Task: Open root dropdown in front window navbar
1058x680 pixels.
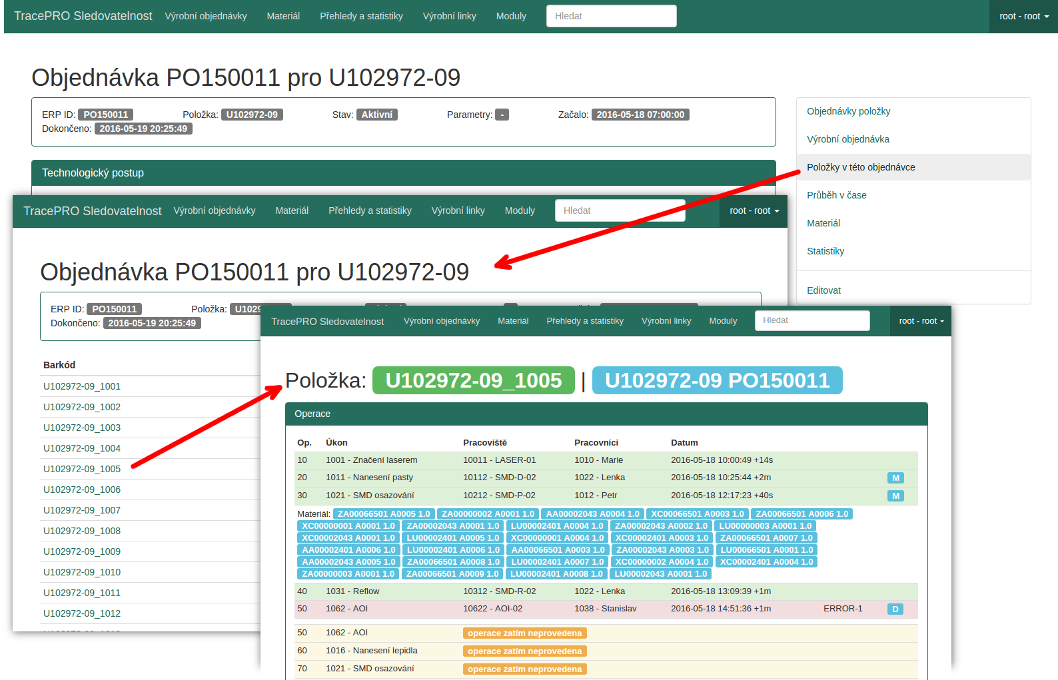Action: (x=921, y=321)
